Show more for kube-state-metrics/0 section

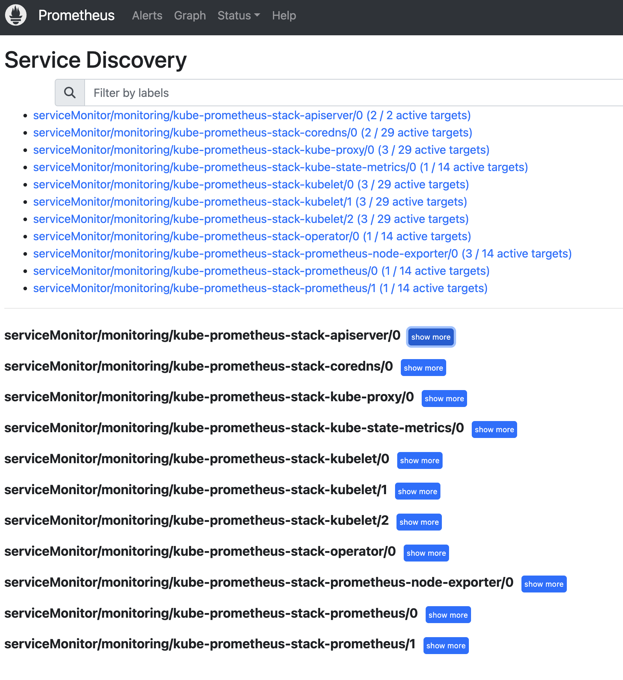point(494,429)
